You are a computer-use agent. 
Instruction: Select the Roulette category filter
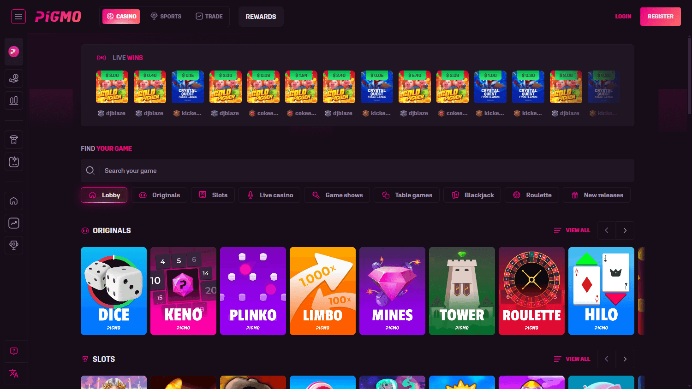tap(532, 195)
